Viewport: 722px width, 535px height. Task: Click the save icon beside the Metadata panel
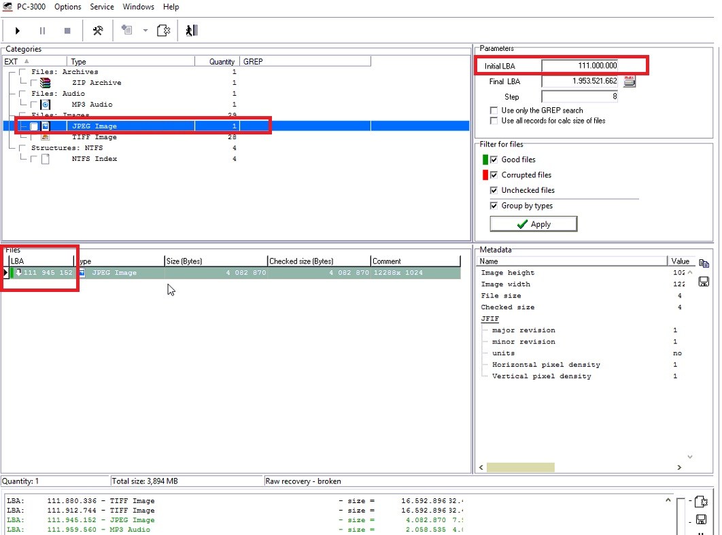point(704,281)
